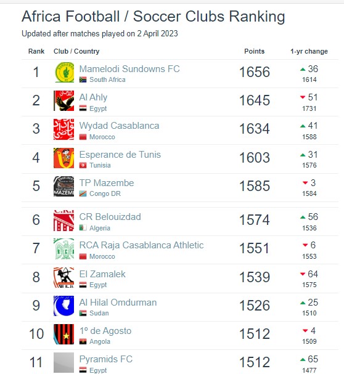Click the Mamelodi Sundowns FC club logo
This screenshot has width=344, height=374.
pyautogui.click(x=64, y=72)
